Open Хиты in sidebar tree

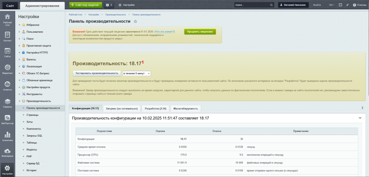click(30, 122)
